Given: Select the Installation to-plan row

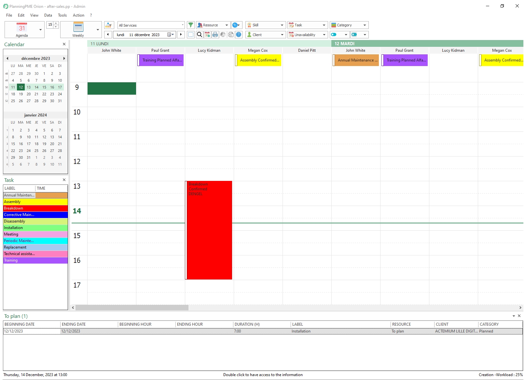Looking at the screenshot, I should (263, 331).
